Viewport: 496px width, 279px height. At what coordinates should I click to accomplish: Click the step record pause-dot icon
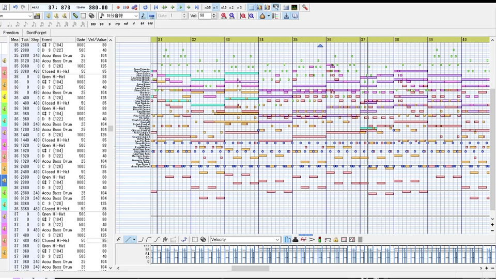pos(126,7)
